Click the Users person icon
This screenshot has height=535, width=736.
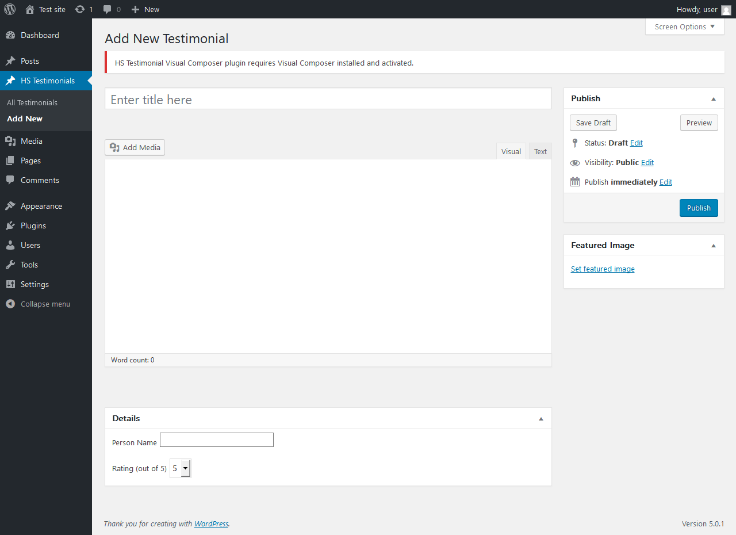[x=10, y=245]
